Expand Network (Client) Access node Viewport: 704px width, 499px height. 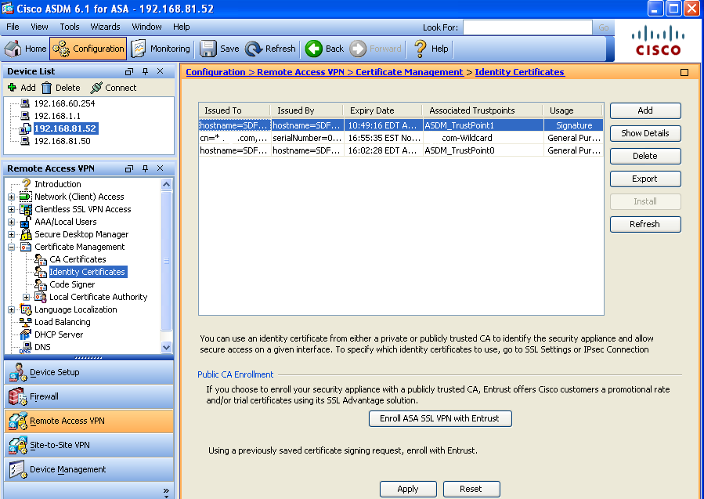[11, 197]
